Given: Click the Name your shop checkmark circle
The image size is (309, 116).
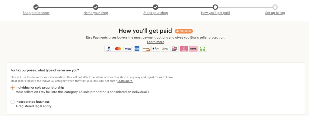Looking at the screenshot, I should click(96, 7).
